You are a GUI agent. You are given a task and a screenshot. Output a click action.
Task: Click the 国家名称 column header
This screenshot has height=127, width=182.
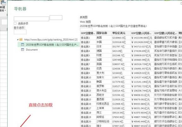[104, 33]
